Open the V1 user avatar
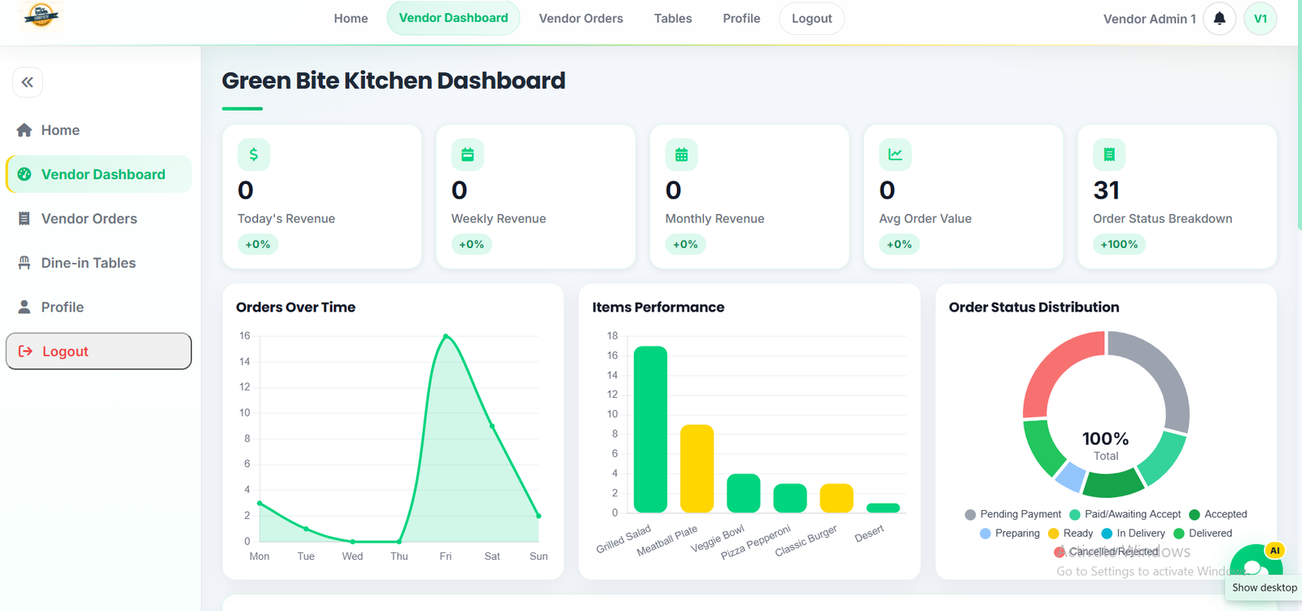This screenshot has width=1302, height=611. click(x=1260, y=19)
